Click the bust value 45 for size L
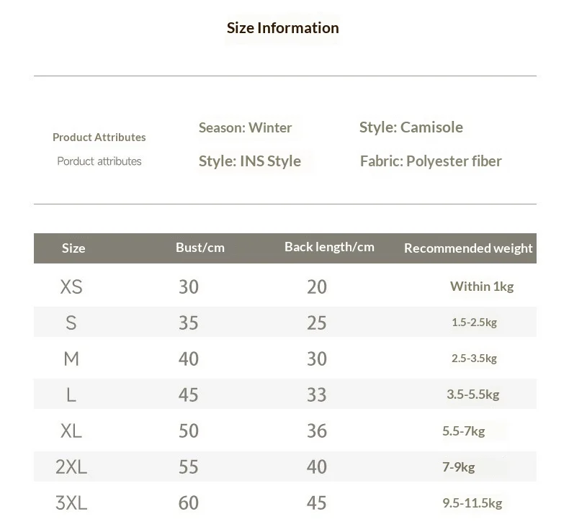 188,395
